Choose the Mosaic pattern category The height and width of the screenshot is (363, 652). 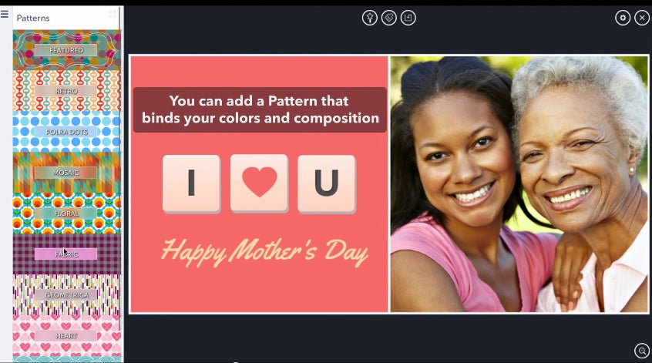pyautogui.click(x=66, y=172)
